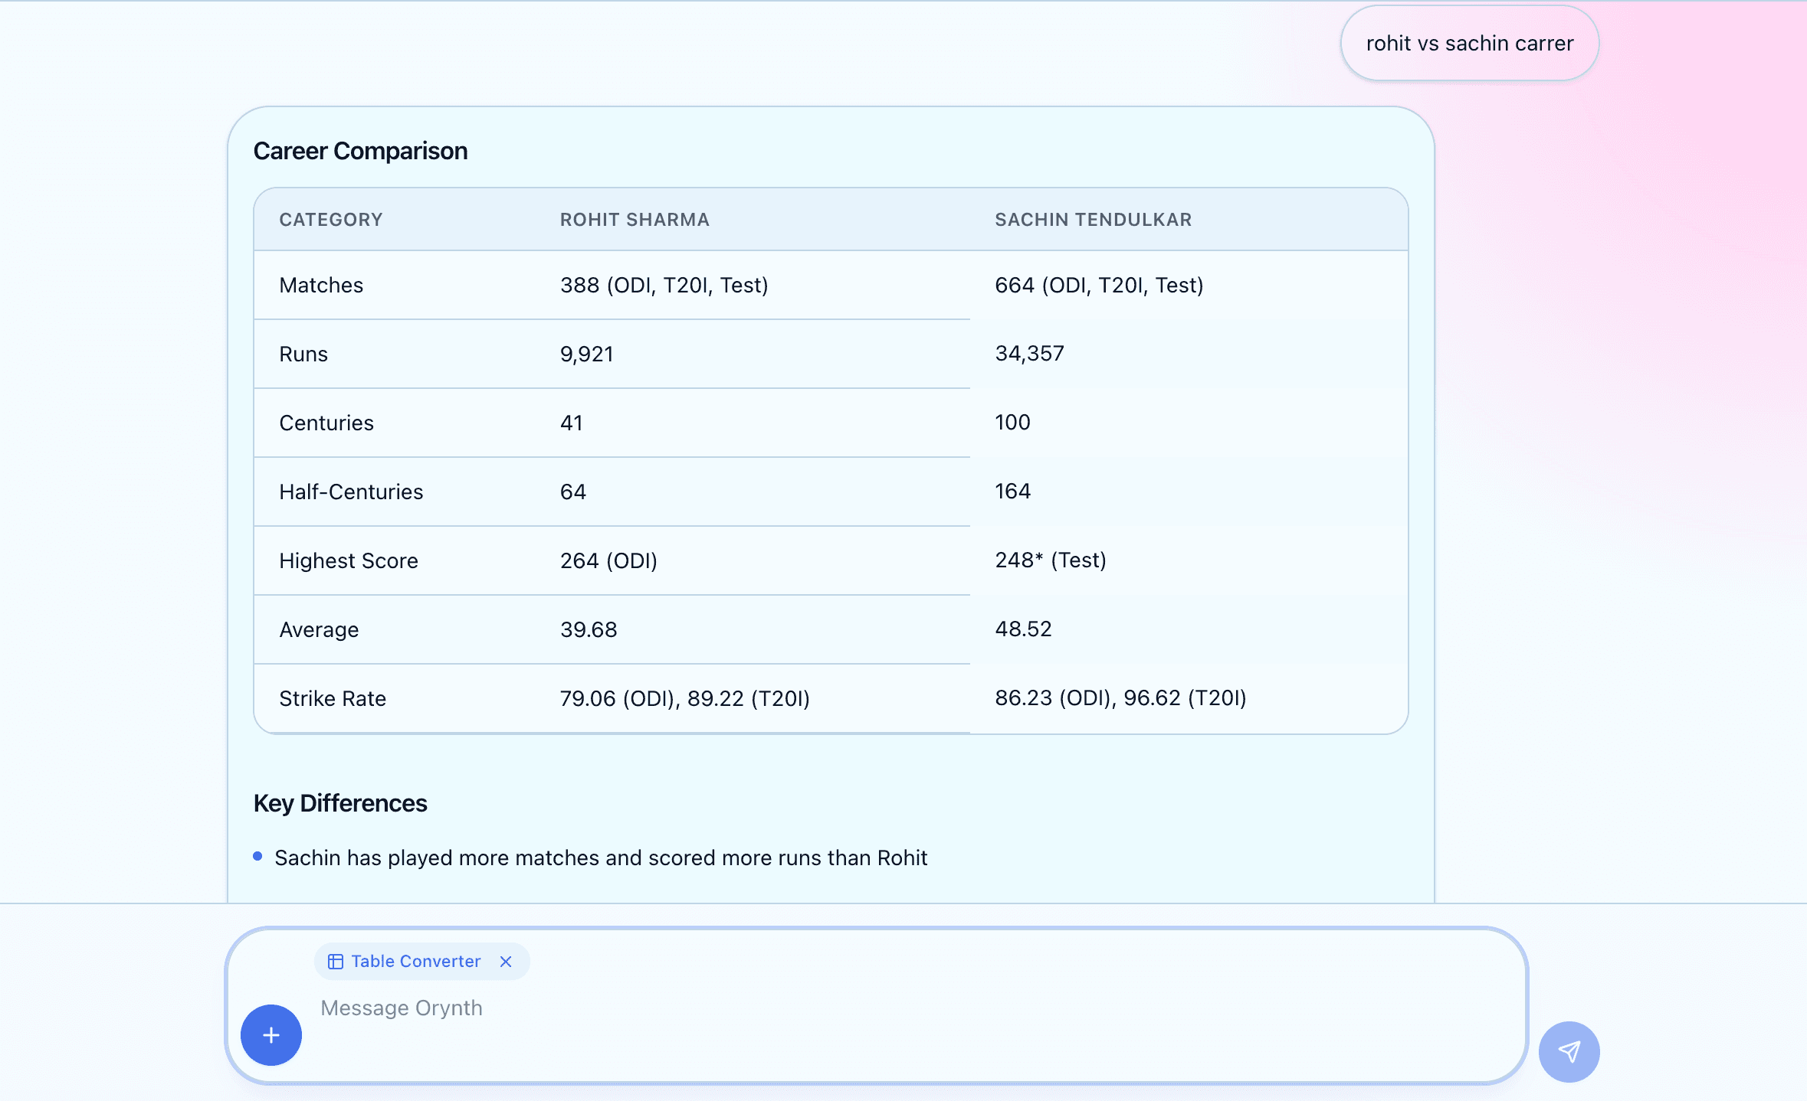Click the half-centuries value 164

point(1012,491)
